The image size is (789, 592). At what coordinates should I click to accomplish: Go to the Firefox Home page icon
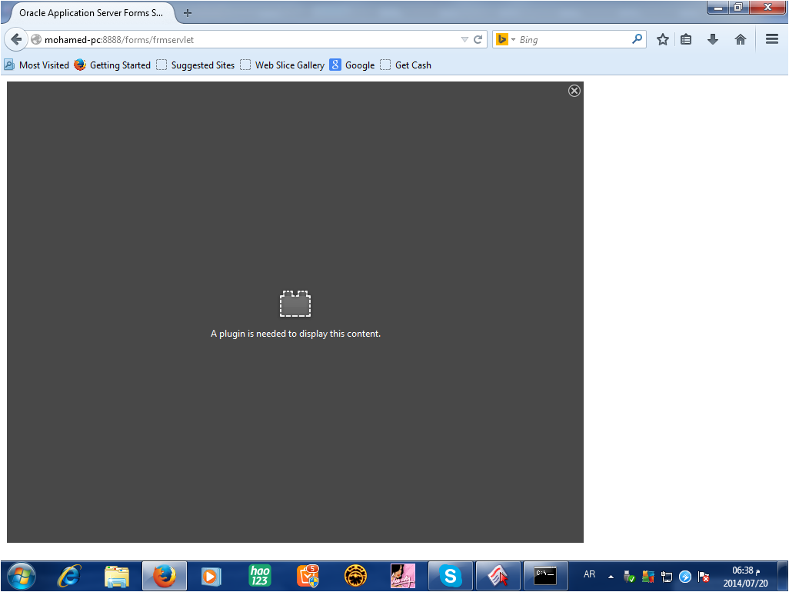[740, 39]
